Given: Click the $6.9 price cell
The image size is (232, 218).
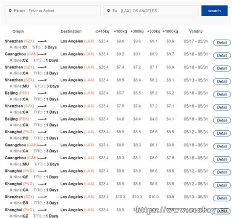Looking at the screenshot, I should 170,67.
